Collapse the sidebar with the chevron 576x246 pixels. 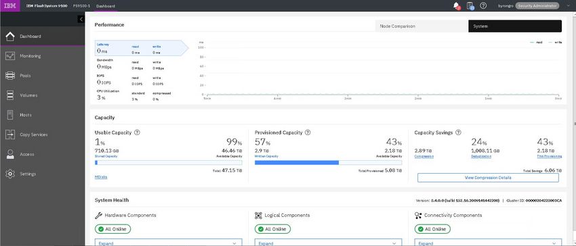point(81,20)
